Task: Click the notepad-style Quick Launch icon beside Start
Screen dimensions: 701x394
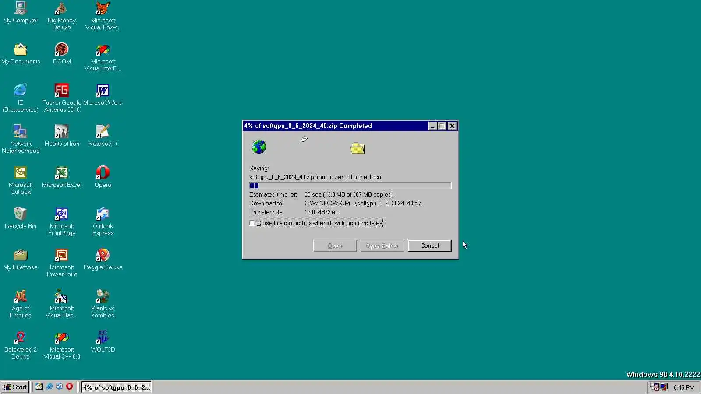Action: point(39,387)
